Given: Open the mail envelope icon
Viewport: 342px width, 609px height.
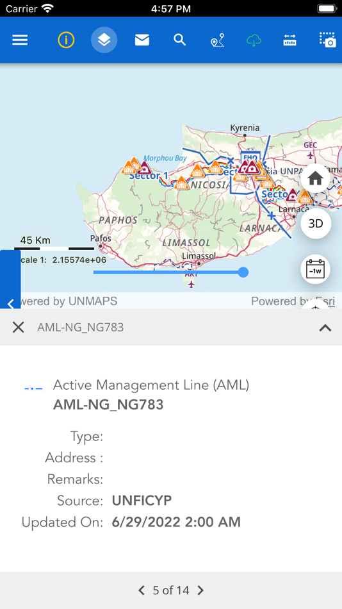Looking at the screenshot, I should pos(142,40).
